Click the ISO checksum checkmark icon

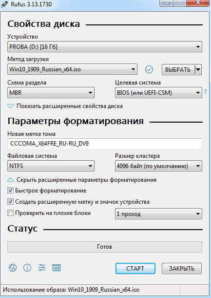click(x=149, y=69)
